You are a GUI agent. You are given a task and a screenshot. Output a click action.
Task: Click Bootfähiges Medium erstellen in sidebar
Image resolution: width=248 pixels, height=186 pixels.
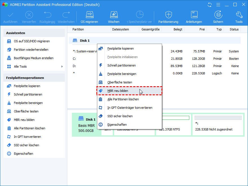[34, 58]
